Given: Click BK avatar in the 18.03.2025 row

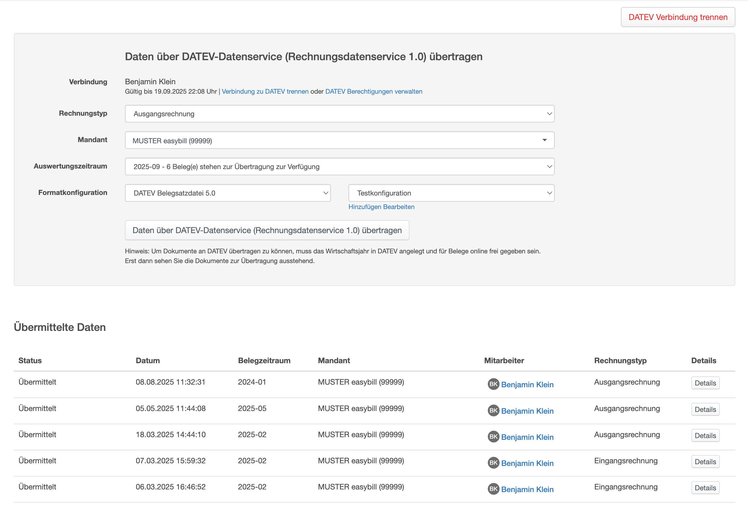Looking at the screenshot, I should 493,436.
